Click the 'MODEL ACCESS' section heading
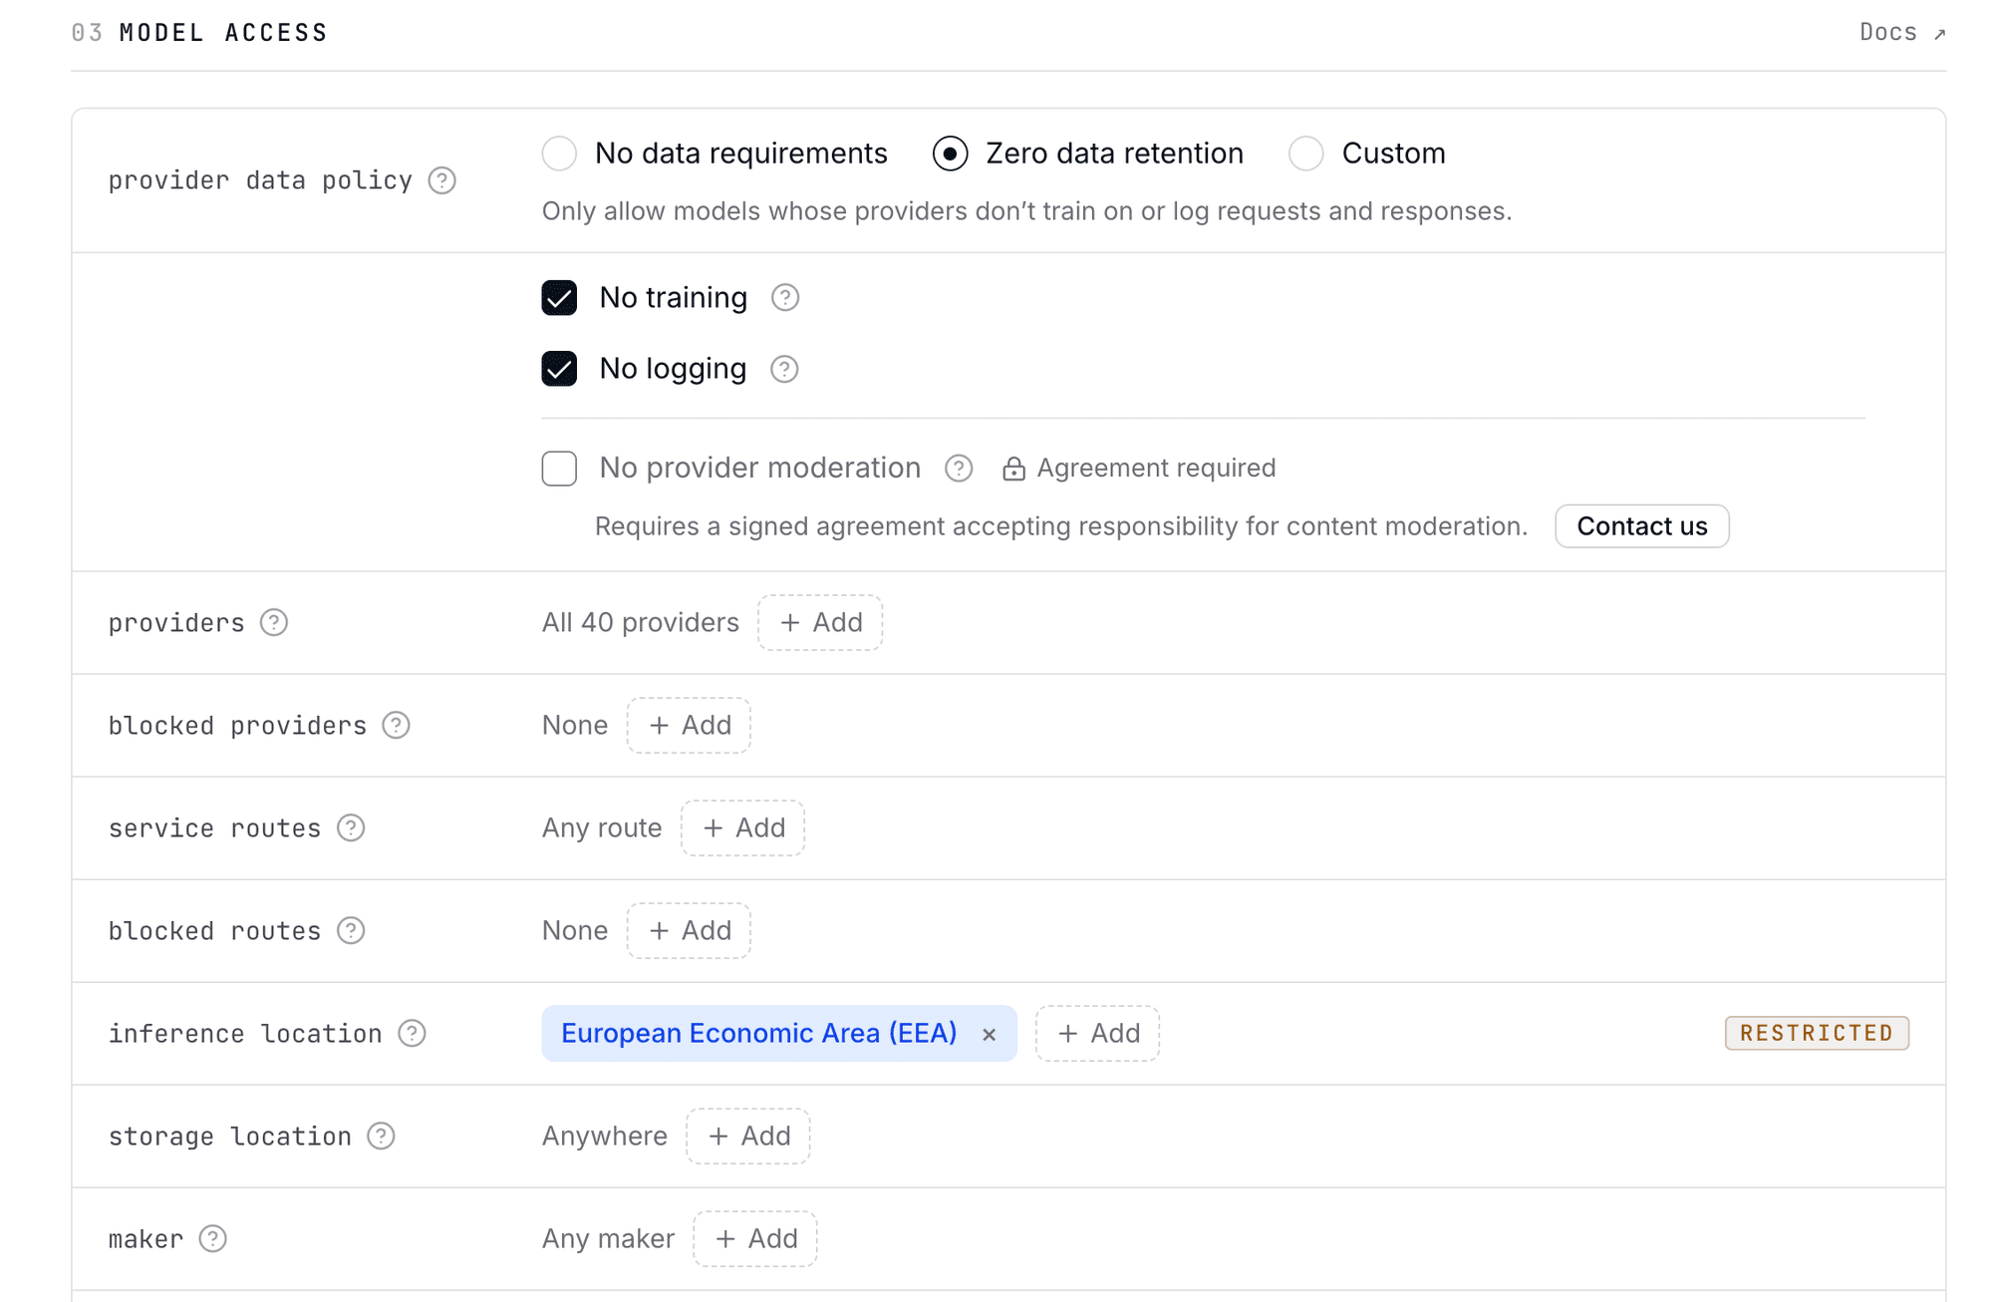Viewport: 1993px width, 1302px height. (223, 33)
